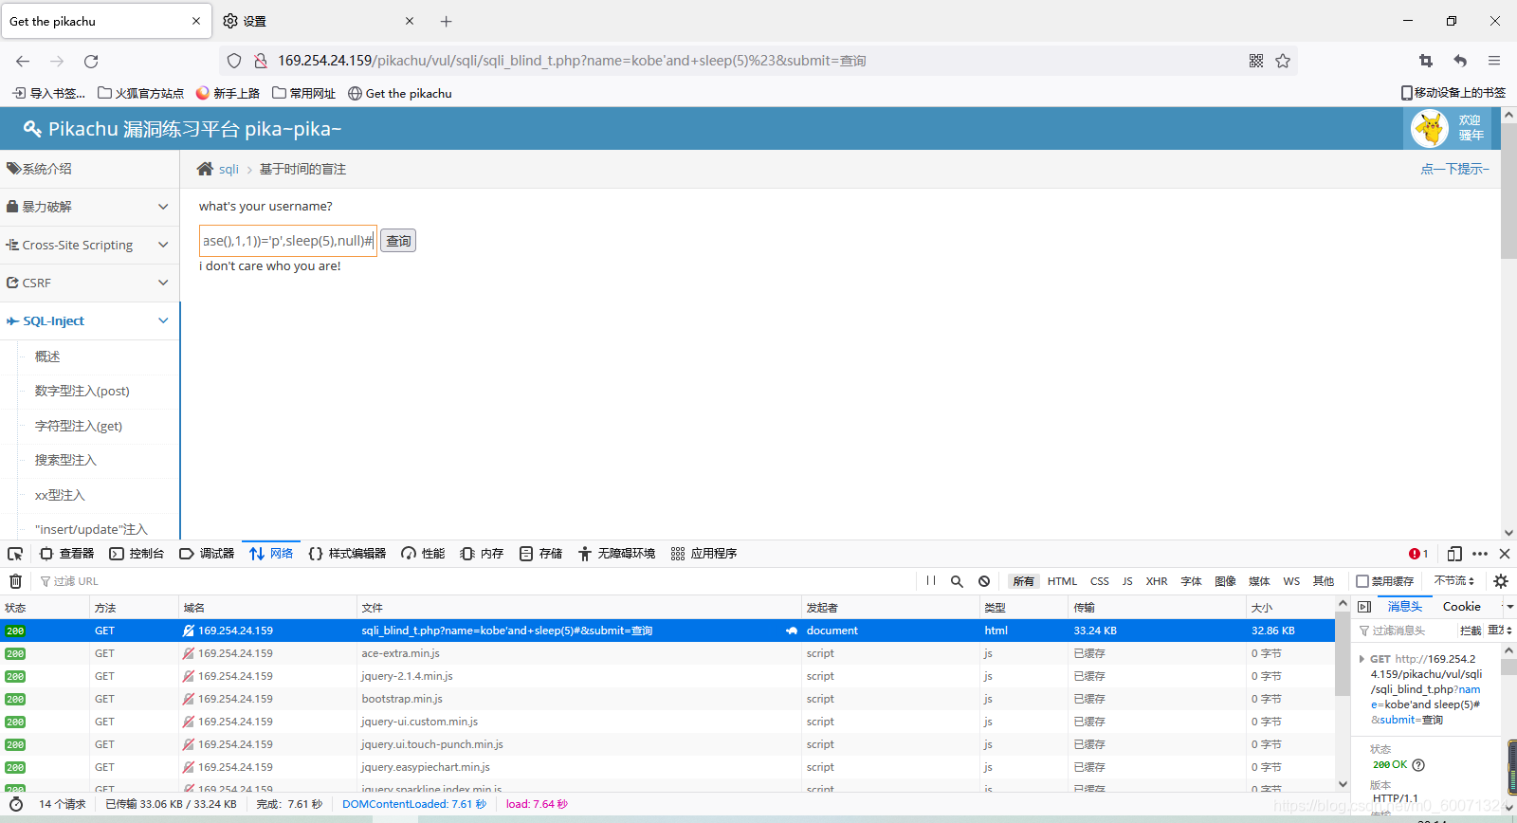
Task: Click the username input field
Action: pyautogui.click(x=288, y=241)
